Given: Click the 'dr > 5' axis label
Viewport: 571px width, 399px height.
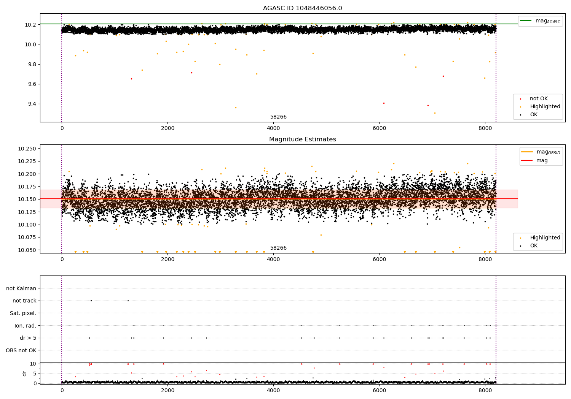Looking at the screenshot, I should click(x=28, y=338).
